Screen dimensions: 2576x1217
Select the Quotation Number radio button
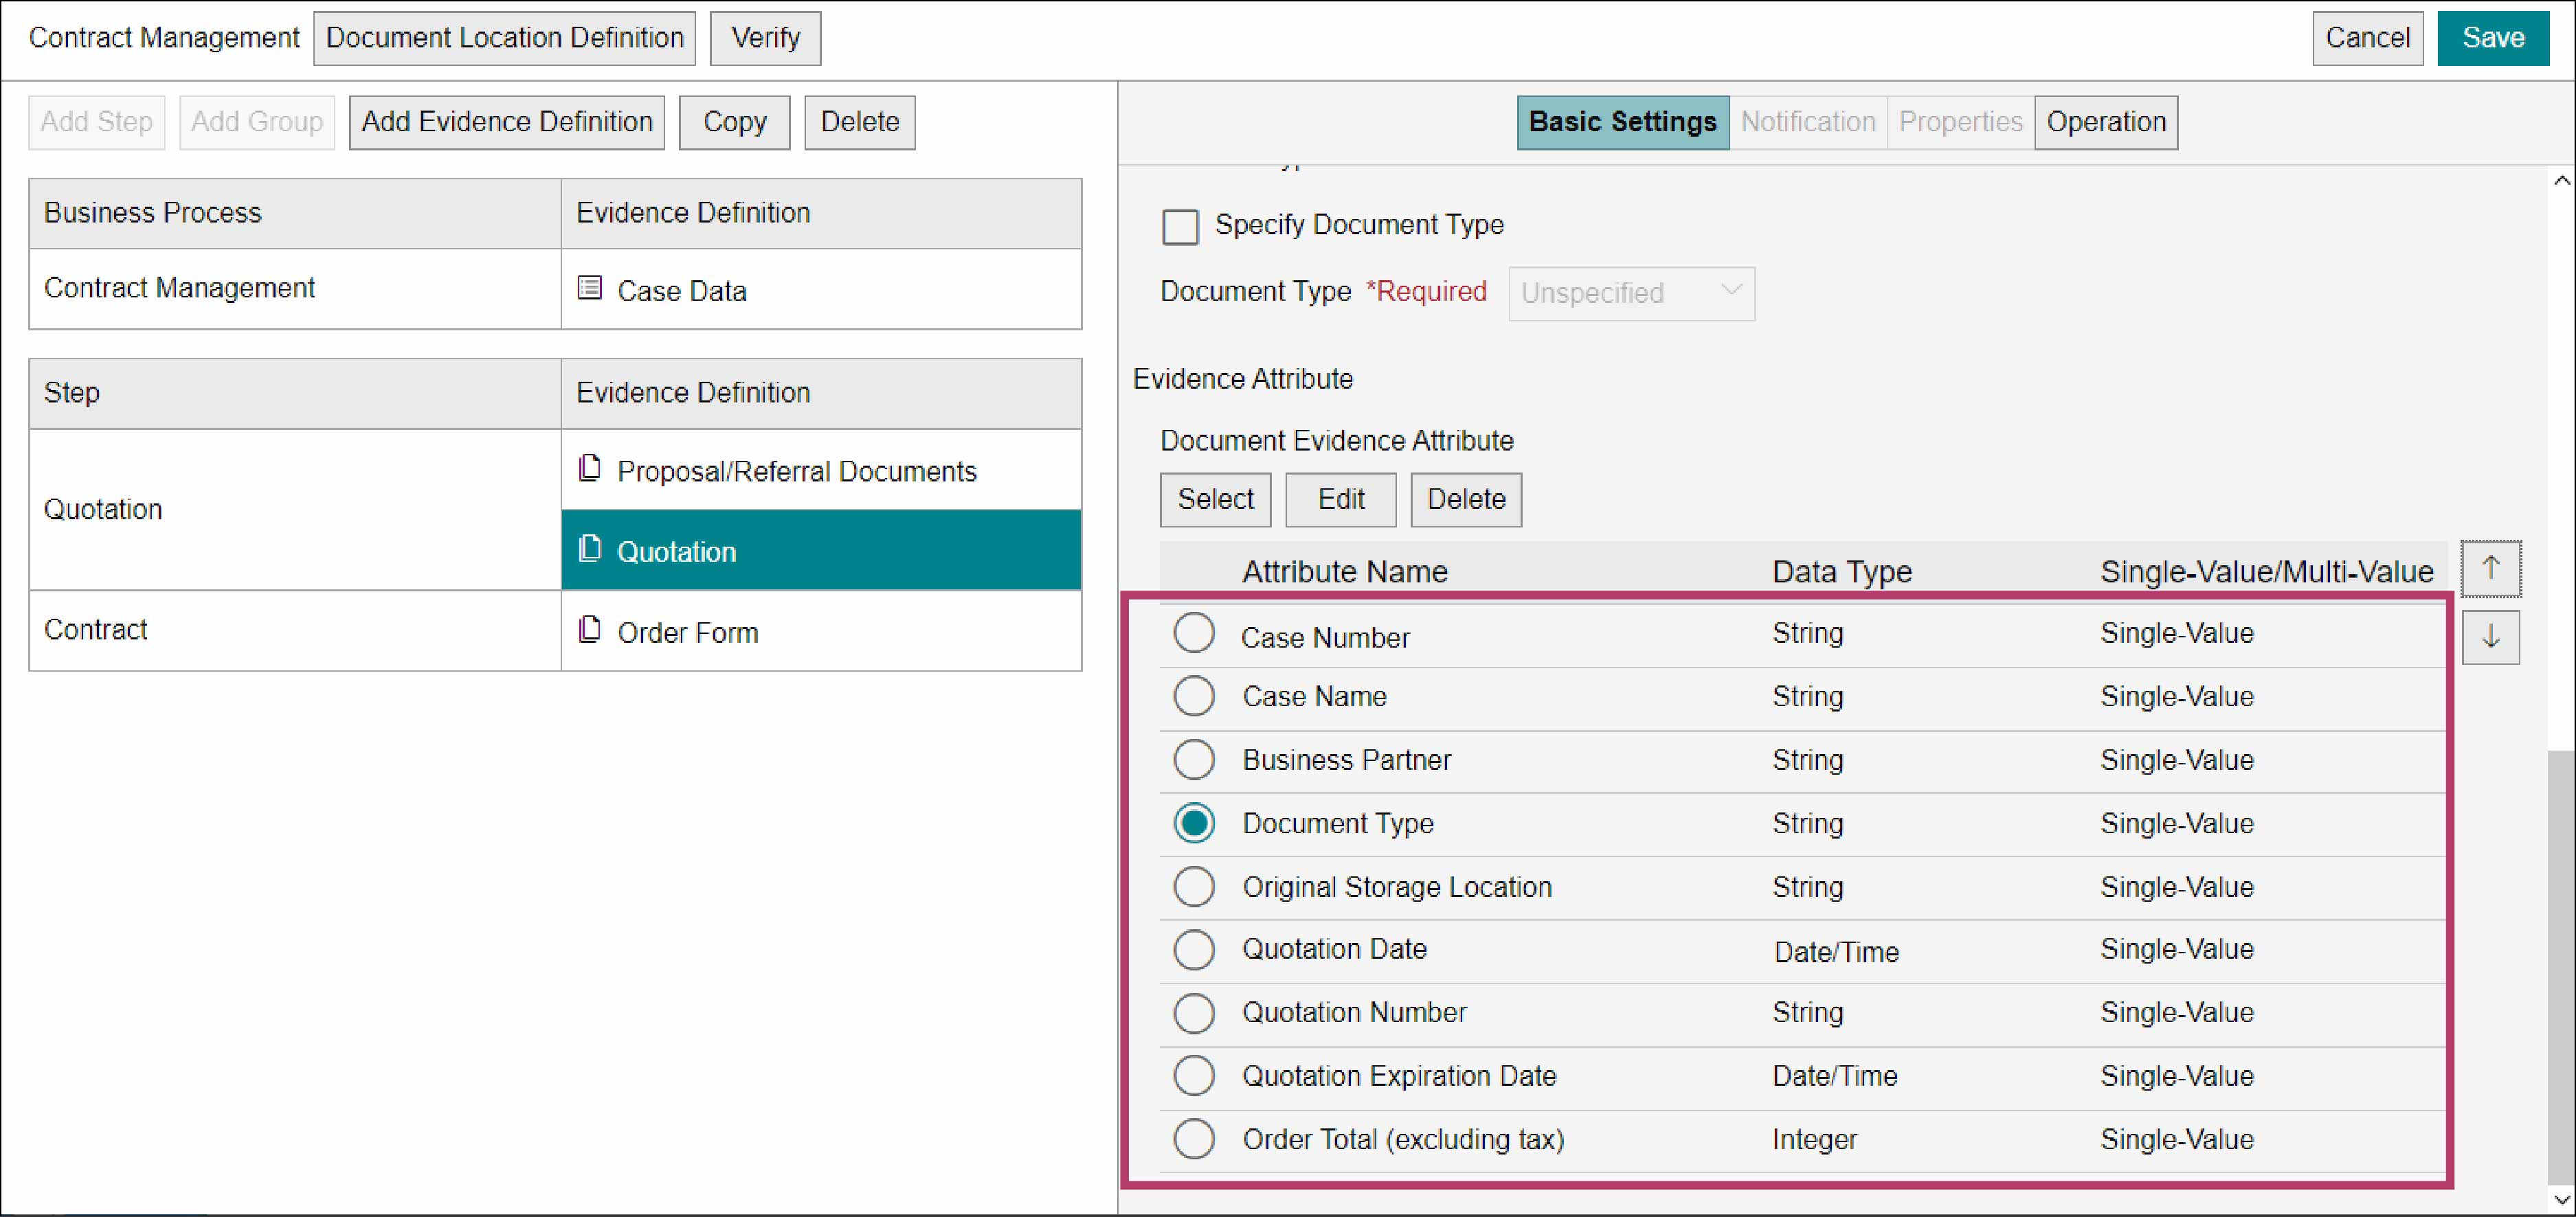1194,1013
